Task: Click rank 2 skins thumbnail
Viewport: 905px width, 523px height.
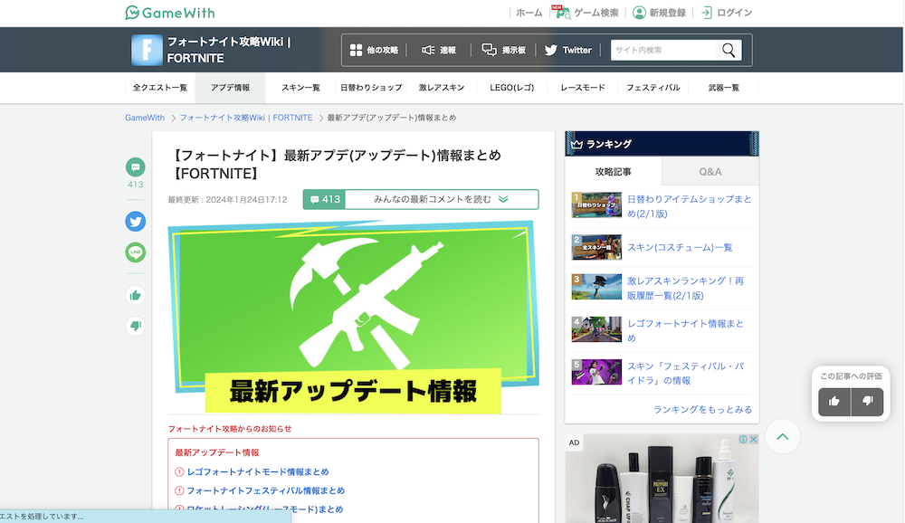Action: click(596, 247)
